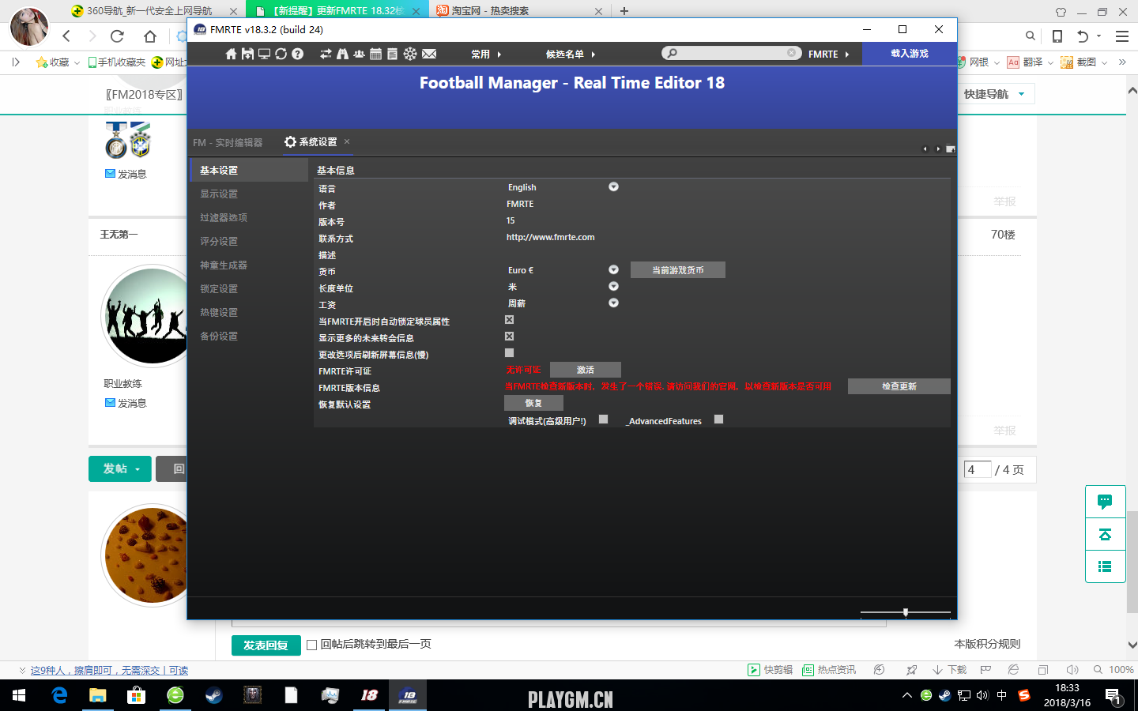Check jump to last page after reply
The height and width of the screenshot is (711, 1138).
311,645
